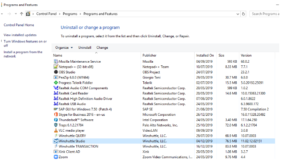Select the Progress Telerik Fiddler icon
The width and height of the screenshot is (282, 161).
[56, 82]
